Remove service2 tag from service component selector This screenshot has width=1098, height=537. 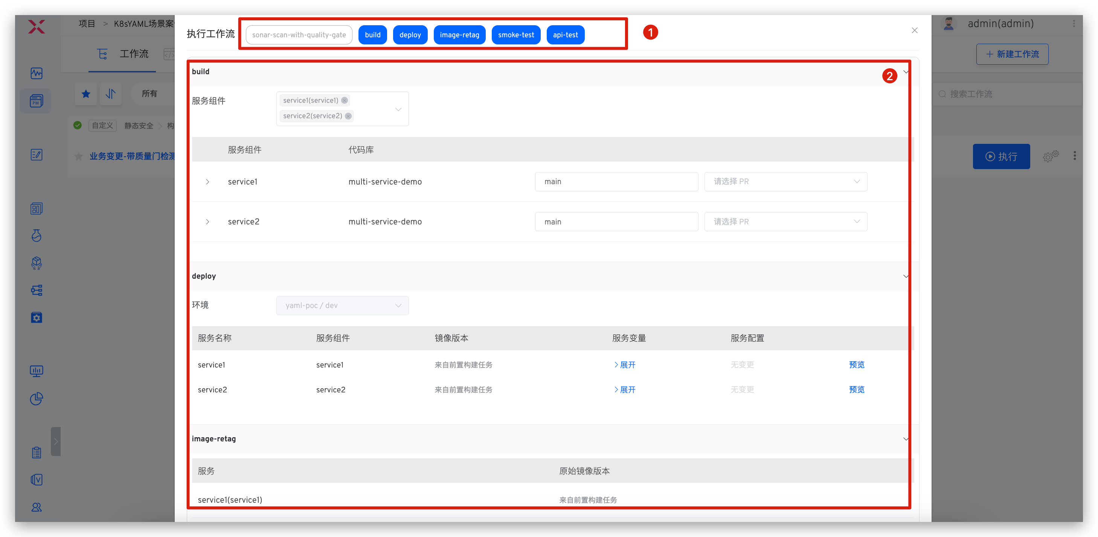pos(348,116)
